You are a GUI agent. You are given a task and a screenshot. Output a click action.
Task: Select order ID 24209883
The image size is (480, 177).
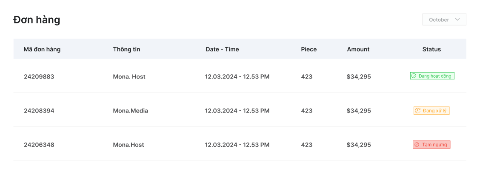(x=39, y=77)
